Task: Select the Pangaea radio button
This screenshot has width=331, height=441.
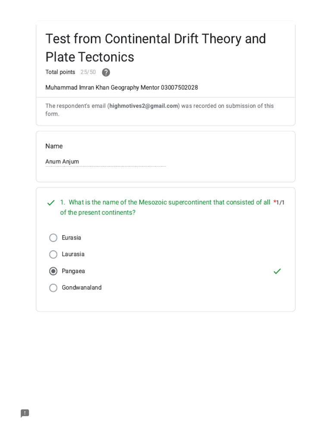Action: point(53,271)
